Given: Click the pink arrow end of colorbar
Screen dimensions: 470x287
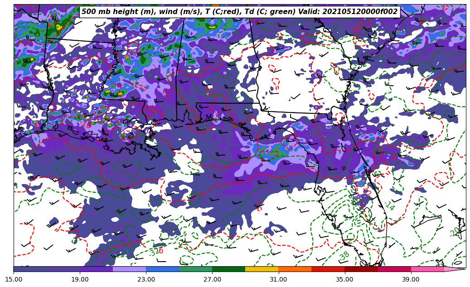Looking at the screenshot, I should click(x=455, y=269).
